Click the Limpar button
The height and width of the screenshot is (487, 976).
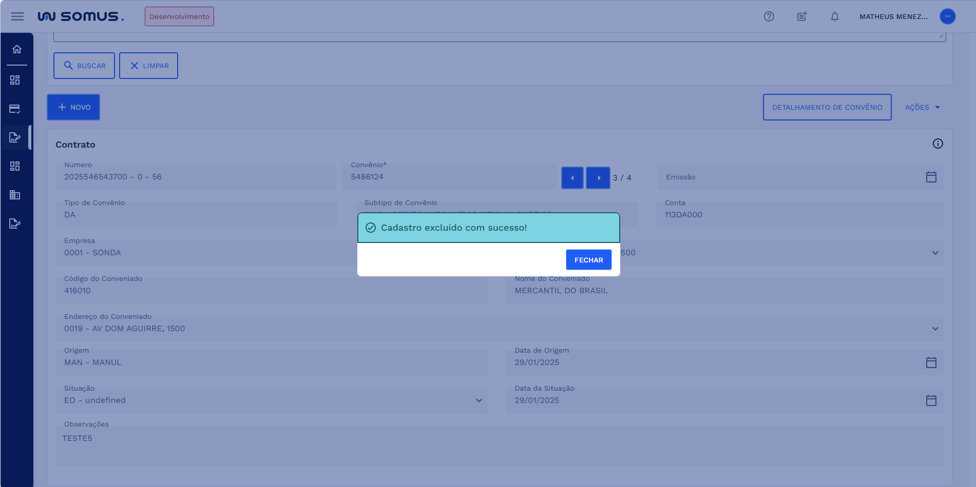tap(148, 66)
